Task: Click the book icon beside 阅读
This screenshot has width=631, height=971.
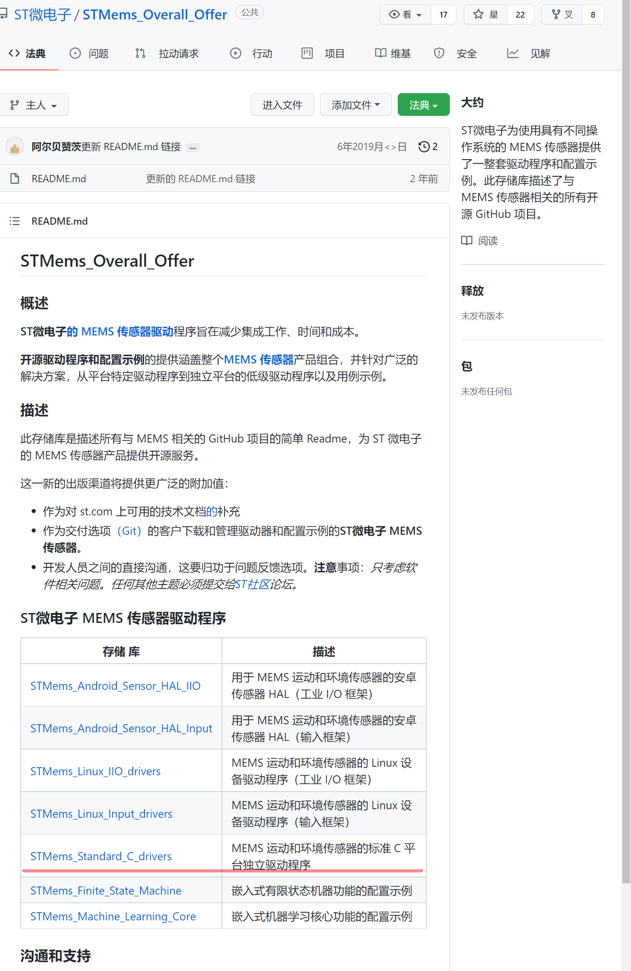Action: tap(467, 240)
